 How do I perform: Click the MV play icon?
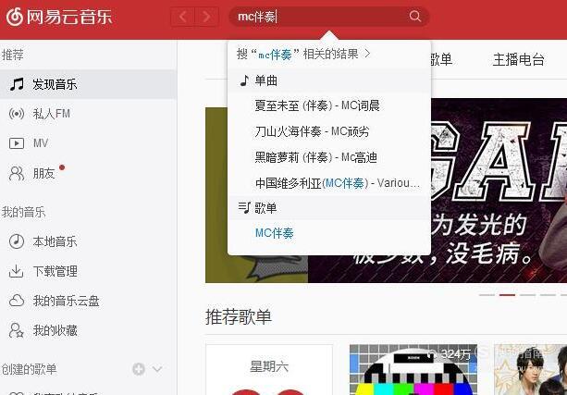click(x=17, y=143)
